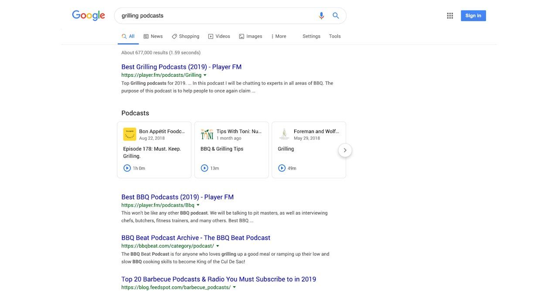Open the "Best BBQ Podcasts (2019)" link
This screenshot has height=291, width=558.
coord(177,197)
